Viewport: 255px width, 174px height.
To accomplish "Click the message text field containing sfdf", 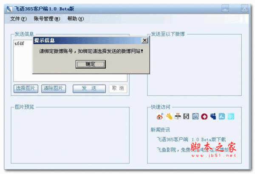I will tap(70, 60).
